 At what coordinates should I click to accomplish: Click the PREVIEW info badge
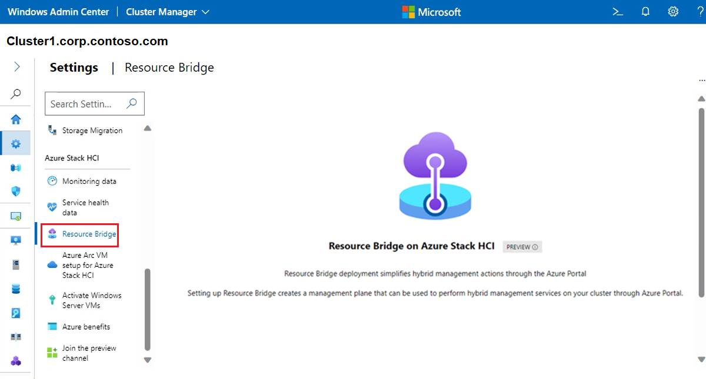522,247
